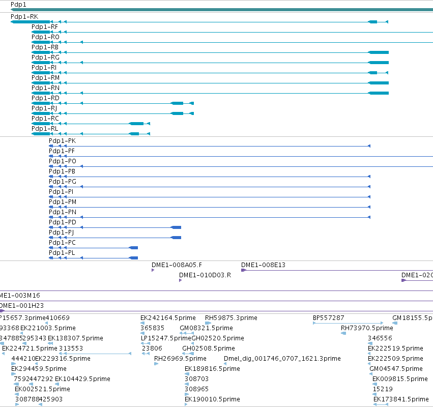Click the EK104429.5prime EST label

pos(82,379)
